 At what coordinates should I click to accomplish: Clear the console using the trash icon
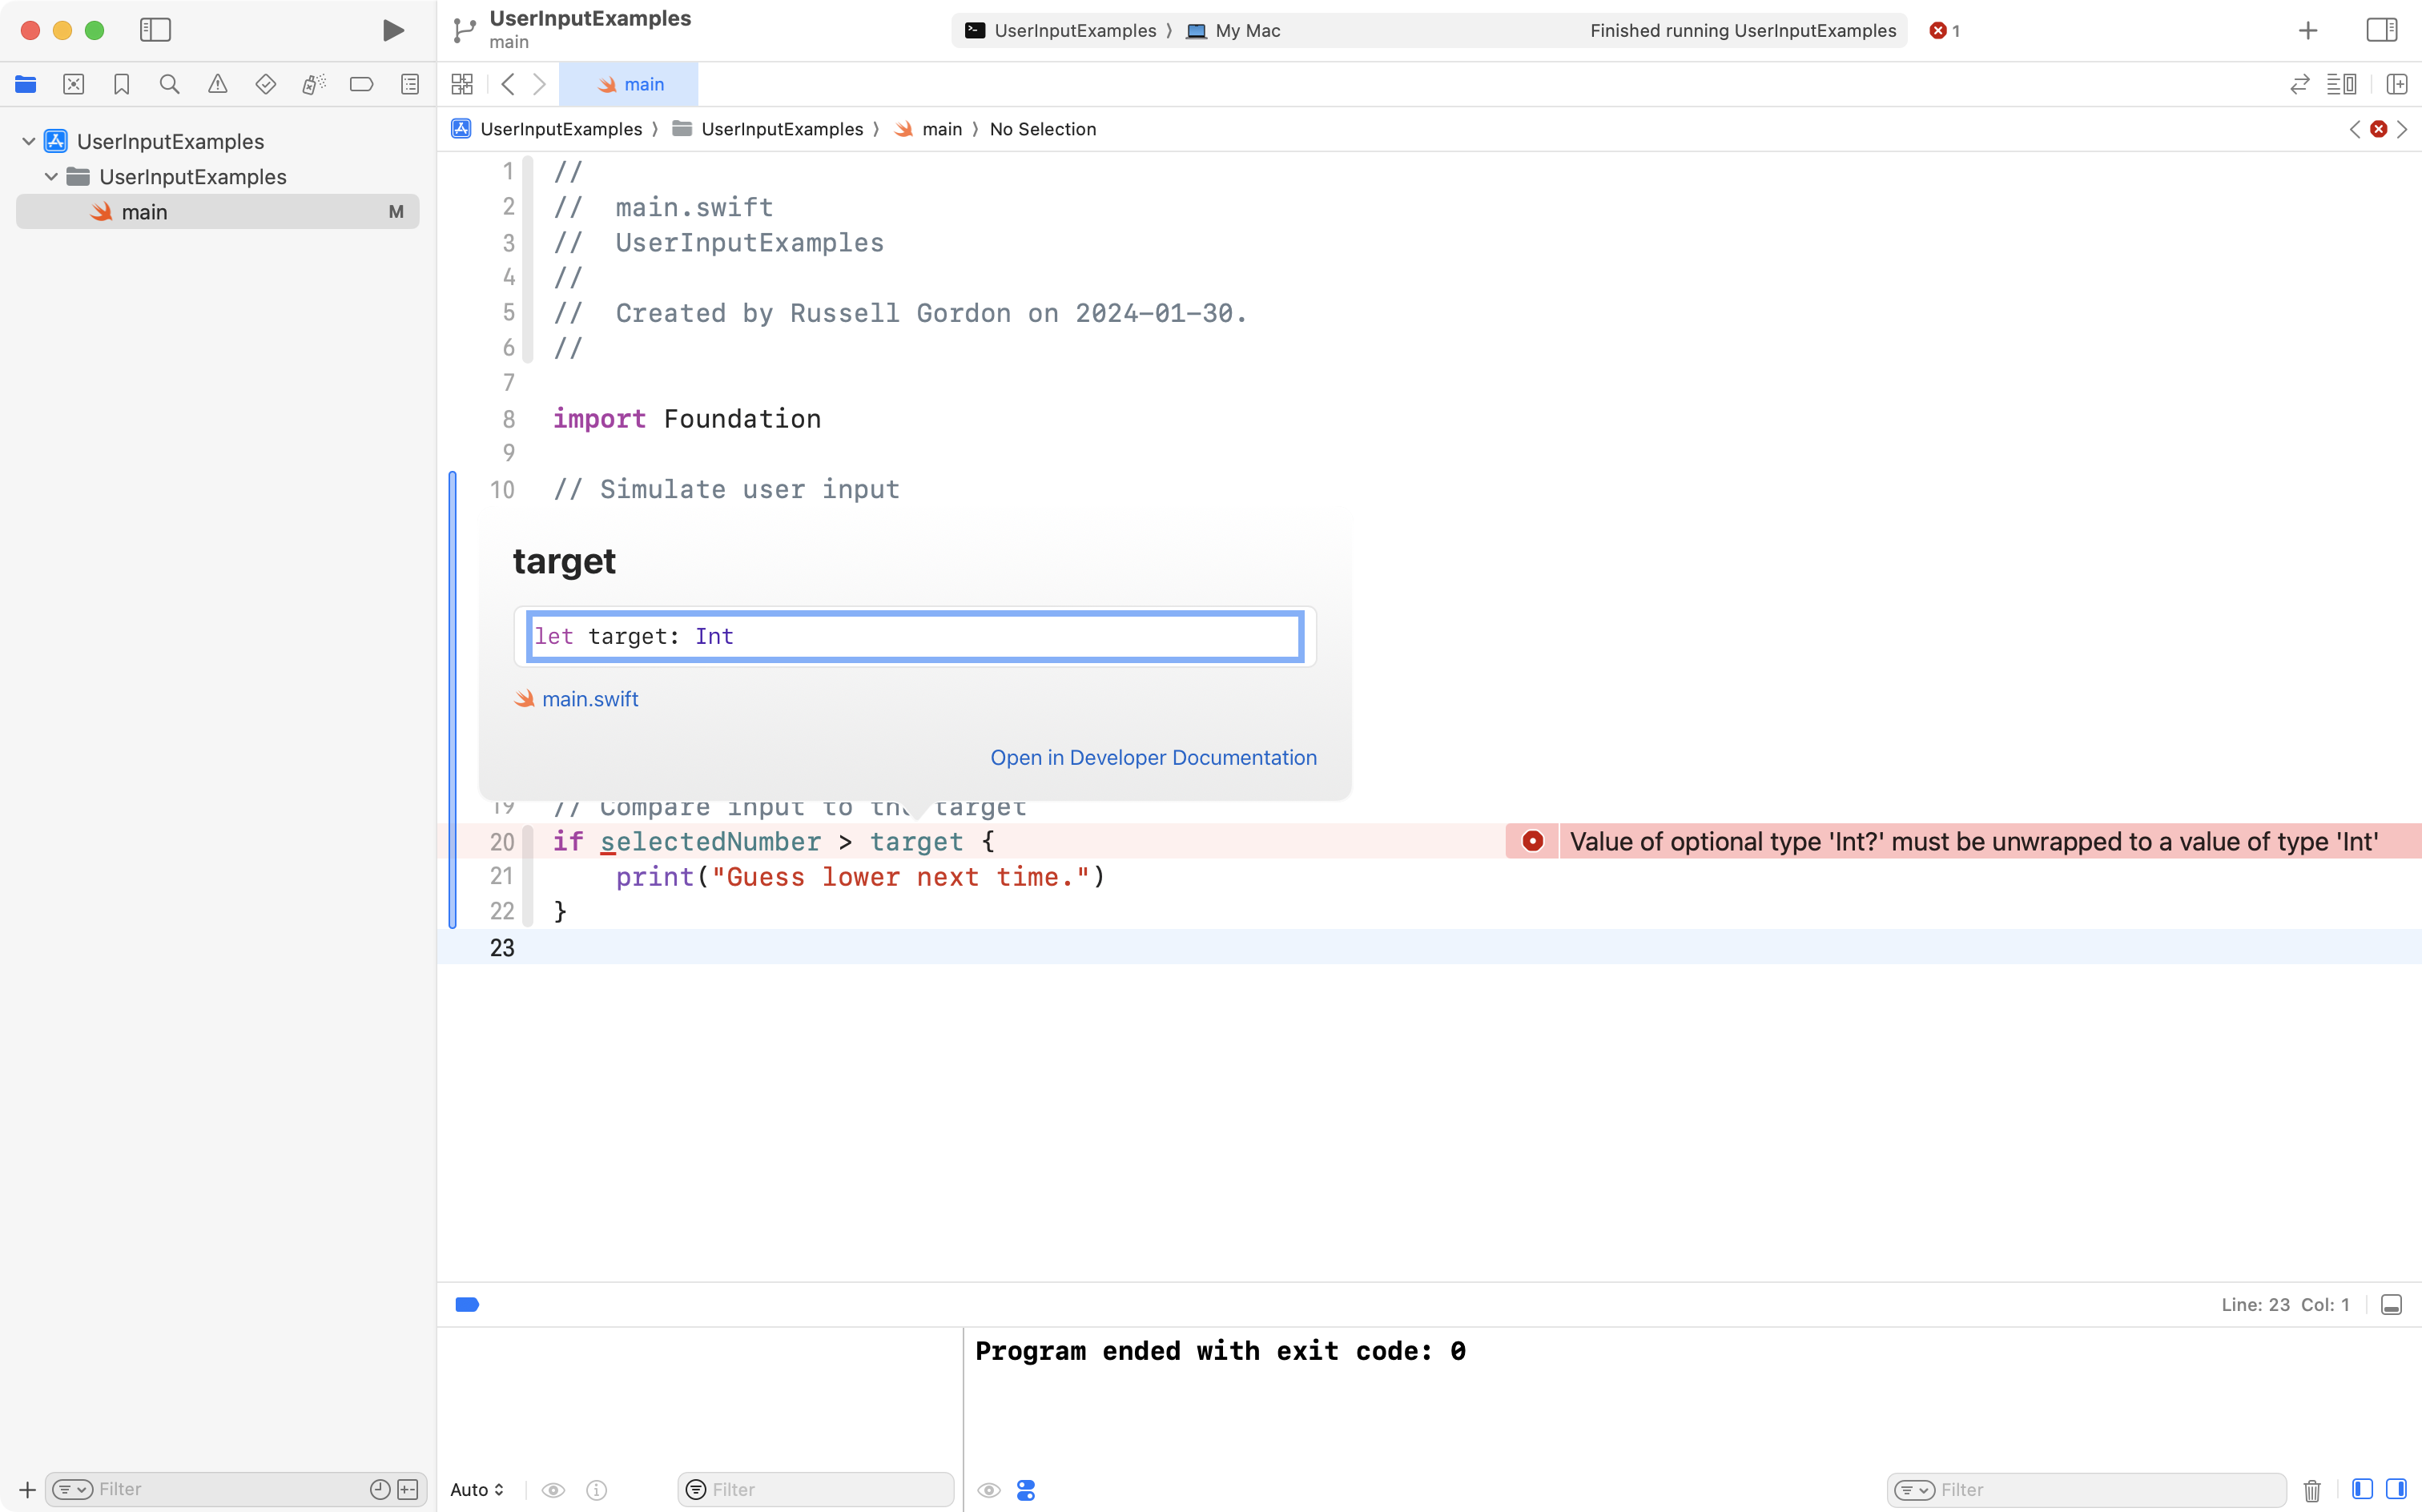[x=2312, y=1489]
